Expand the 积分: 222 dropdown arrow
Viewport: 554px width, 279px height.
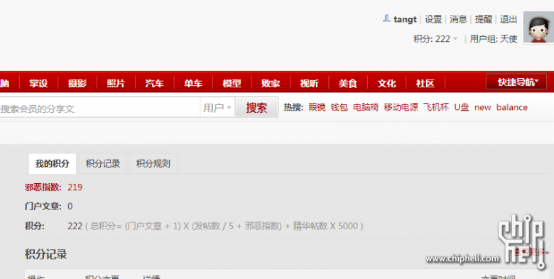click(455, 39)
